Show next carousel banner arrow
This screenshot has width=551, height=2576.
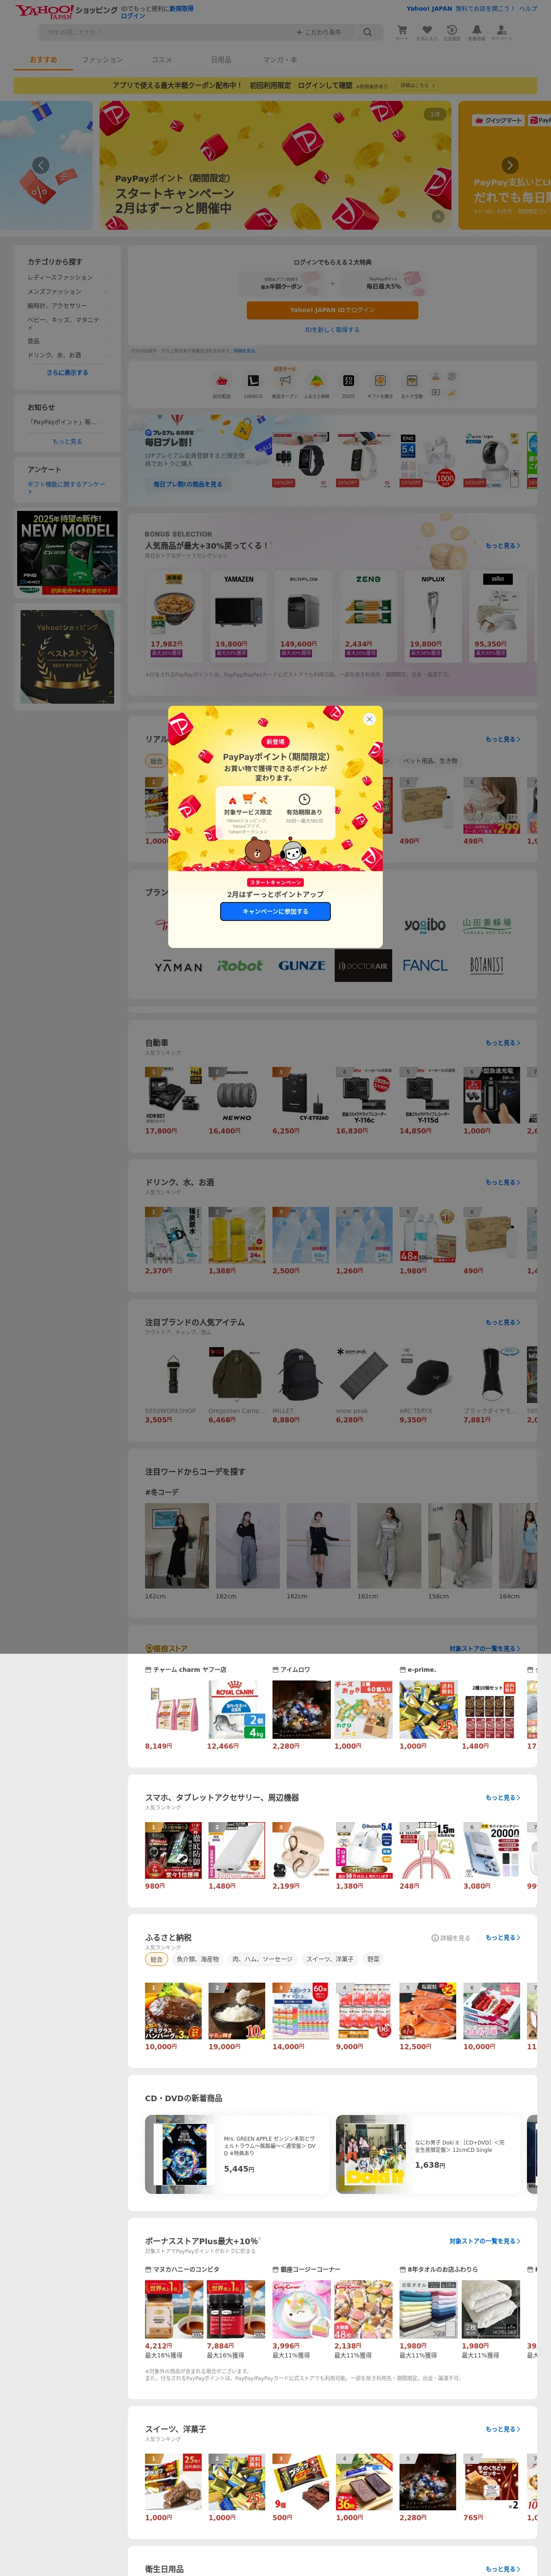(x=509, y=165)
